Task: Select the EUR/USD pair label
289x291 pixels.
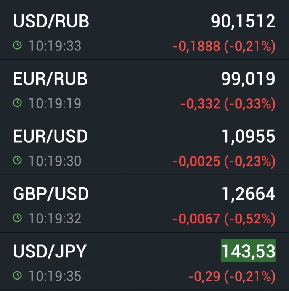Action: pos(50,137)
